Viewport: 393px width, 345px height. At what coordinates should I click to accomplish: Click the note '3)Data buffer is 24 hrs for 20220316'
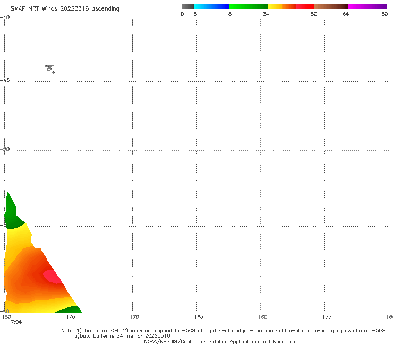tap(122, 336)
